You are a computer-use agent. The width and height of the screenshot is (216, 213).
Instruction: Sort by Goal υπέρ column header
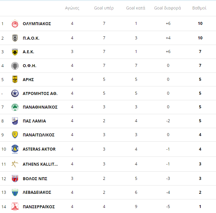pos(104,8)
